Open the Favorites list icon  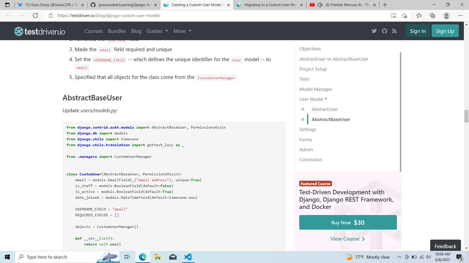419,16
